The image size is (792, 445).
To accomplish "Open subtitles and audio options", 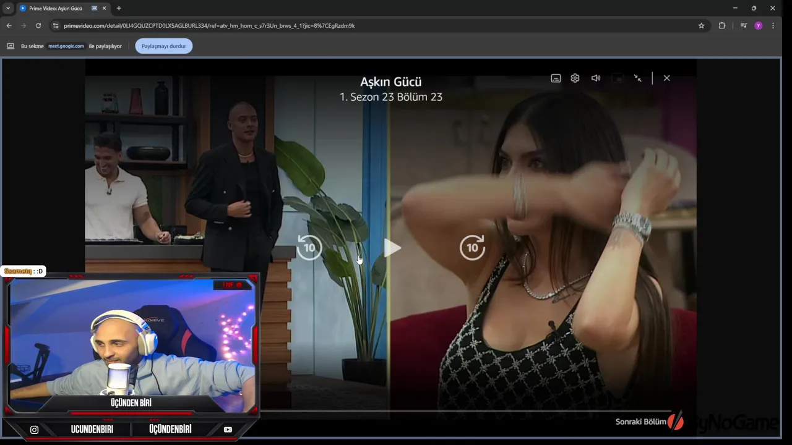I will tap(556, 78).
